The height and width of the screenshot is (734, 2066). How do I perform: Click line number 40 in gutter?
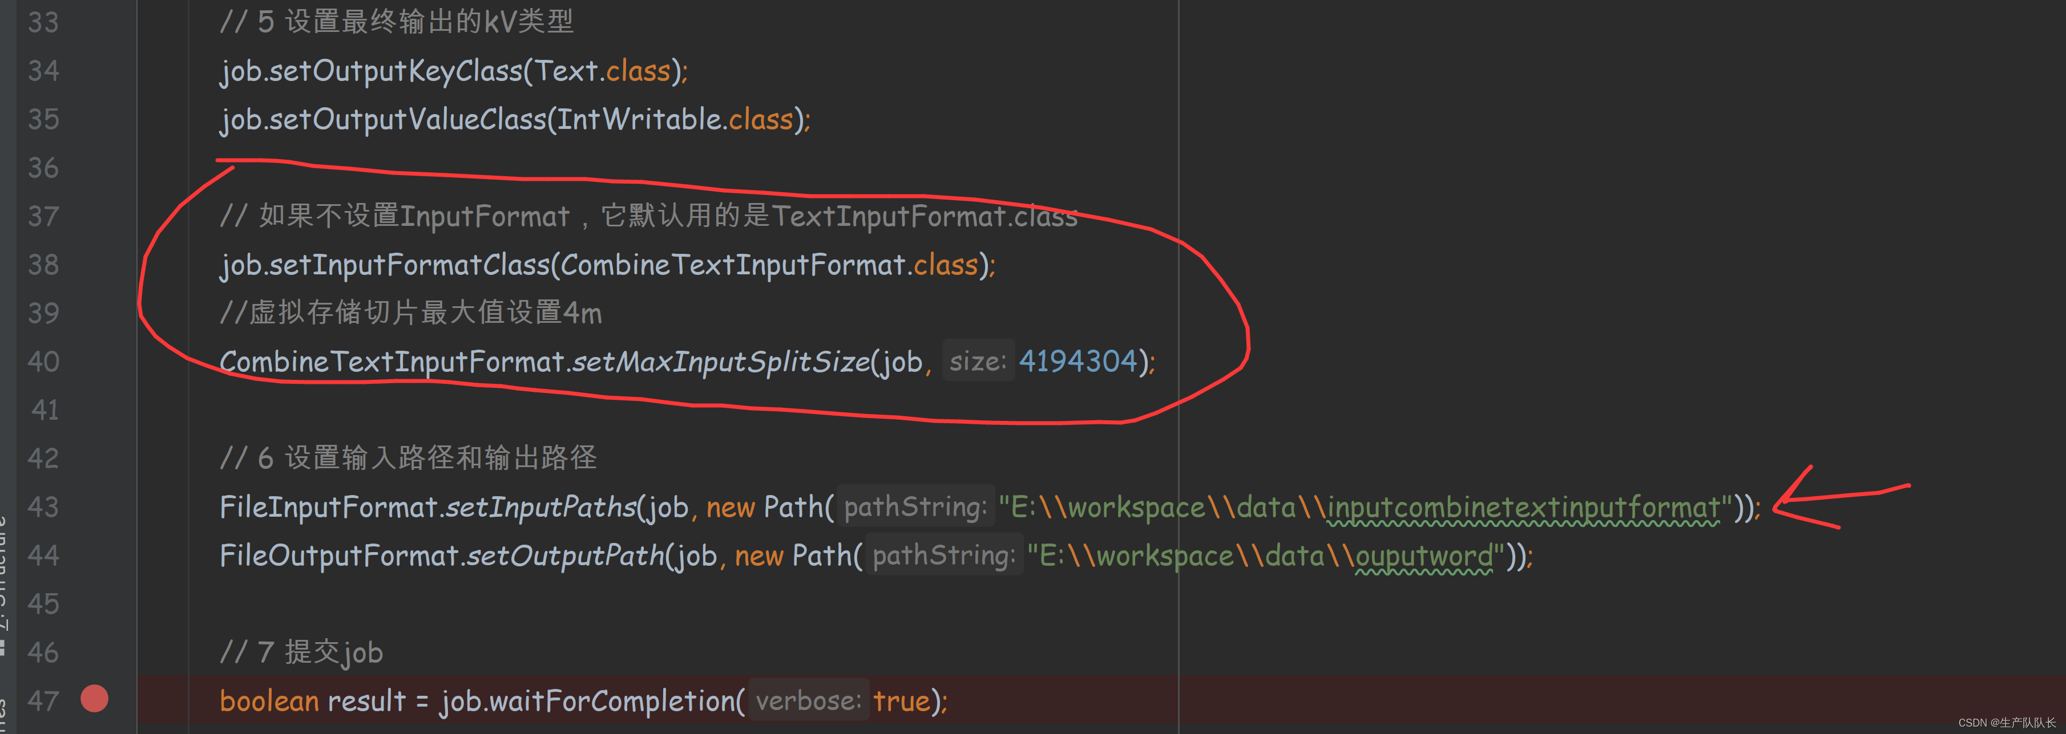point(43,362)
